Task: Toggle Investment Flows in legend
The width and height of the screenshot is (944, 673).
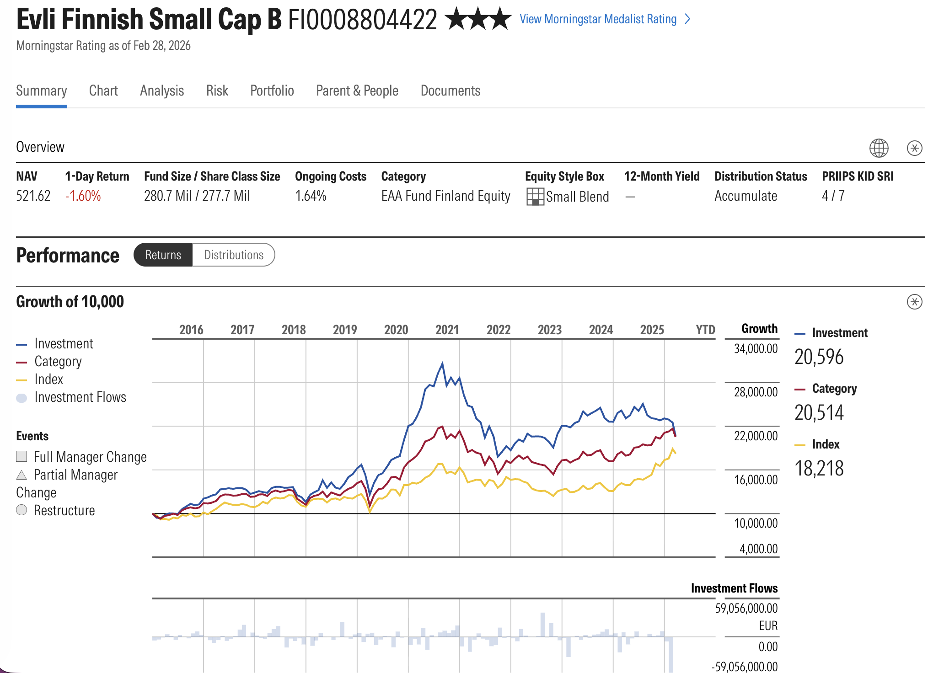Action: tap(80, 397)
